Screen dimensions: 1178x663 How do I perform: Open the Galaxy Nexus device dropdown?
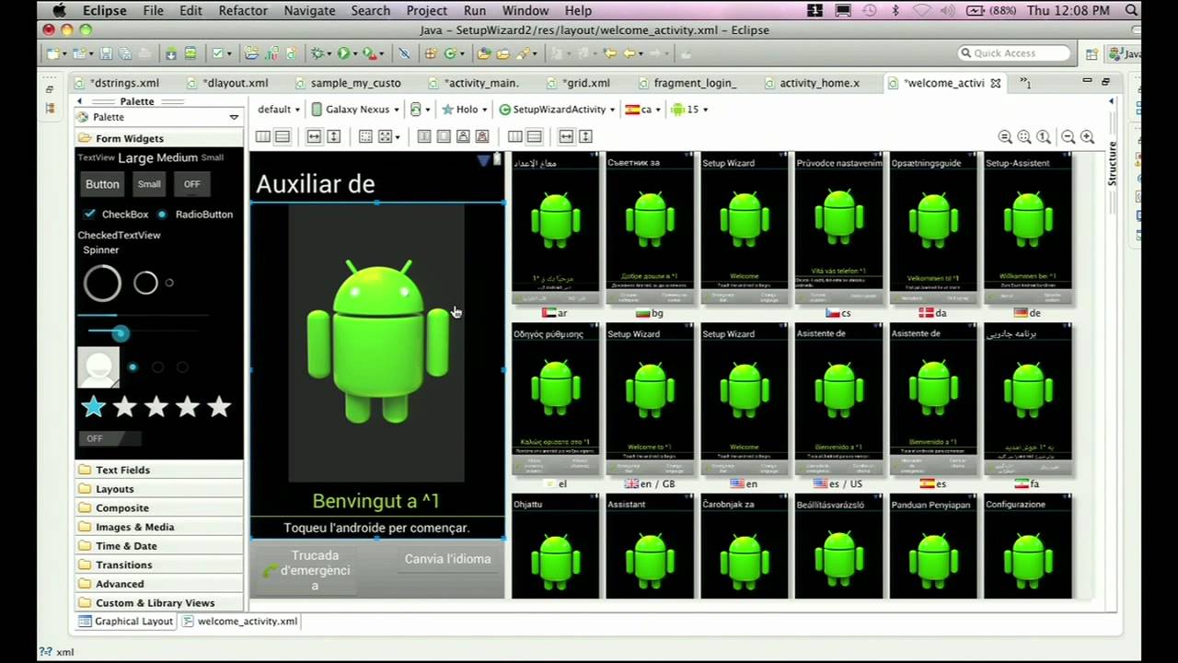click(x=355, y=109)
